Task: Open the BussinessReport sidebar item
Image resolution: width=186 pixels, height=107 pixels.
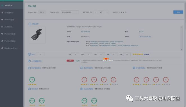Action: pos(12,48)
